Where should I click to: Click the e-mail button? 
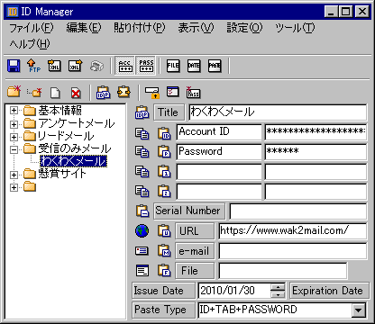pyautogui.click(x=195, y=251)
